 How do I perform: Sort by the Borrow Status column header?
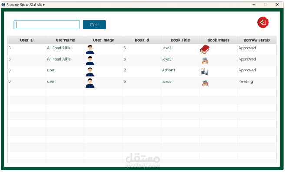pos(256,40)
